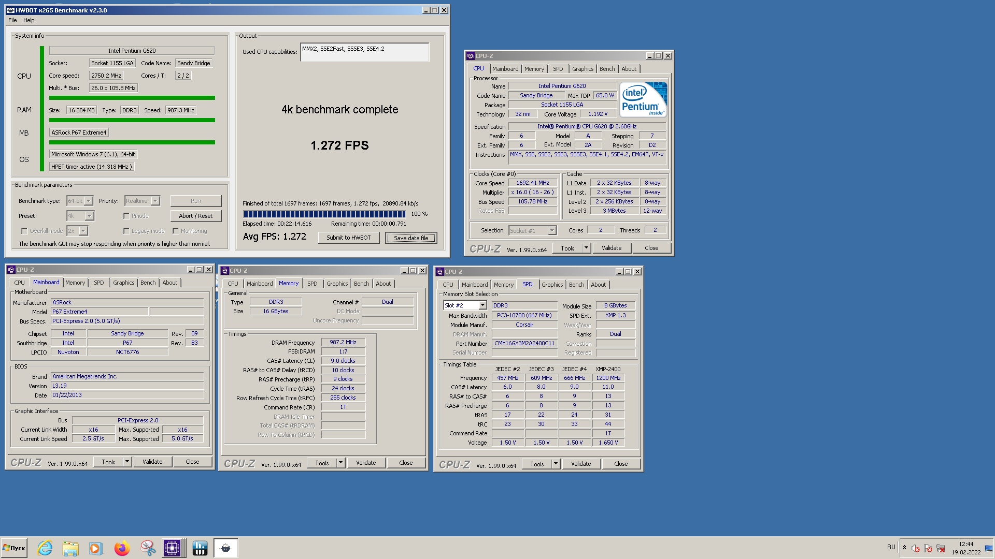This screenshot has width=995, height=559.
Task: Switch to Graphics tab in Mainboard CPU-Z window
Action: (124, 283)
